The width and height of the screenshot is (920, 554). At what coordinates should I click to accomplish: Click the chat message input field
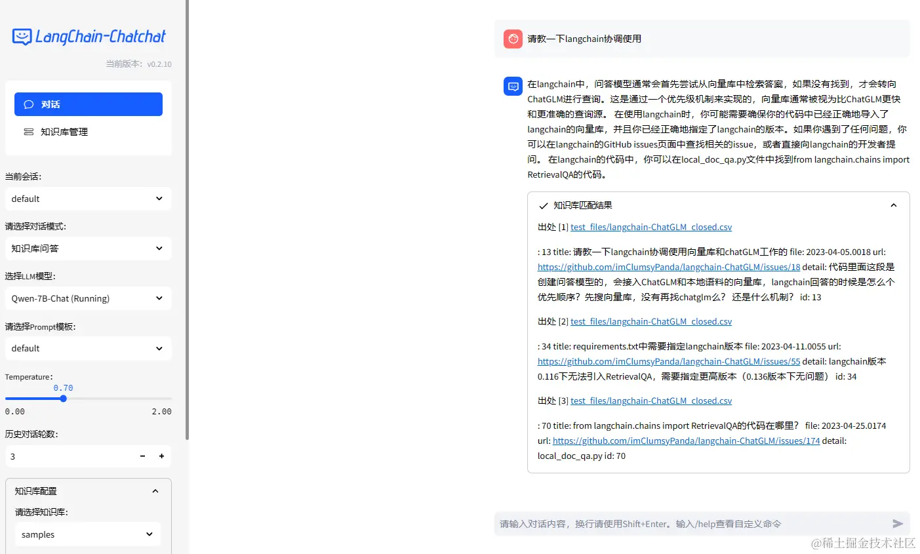click(x=692, y=524)
